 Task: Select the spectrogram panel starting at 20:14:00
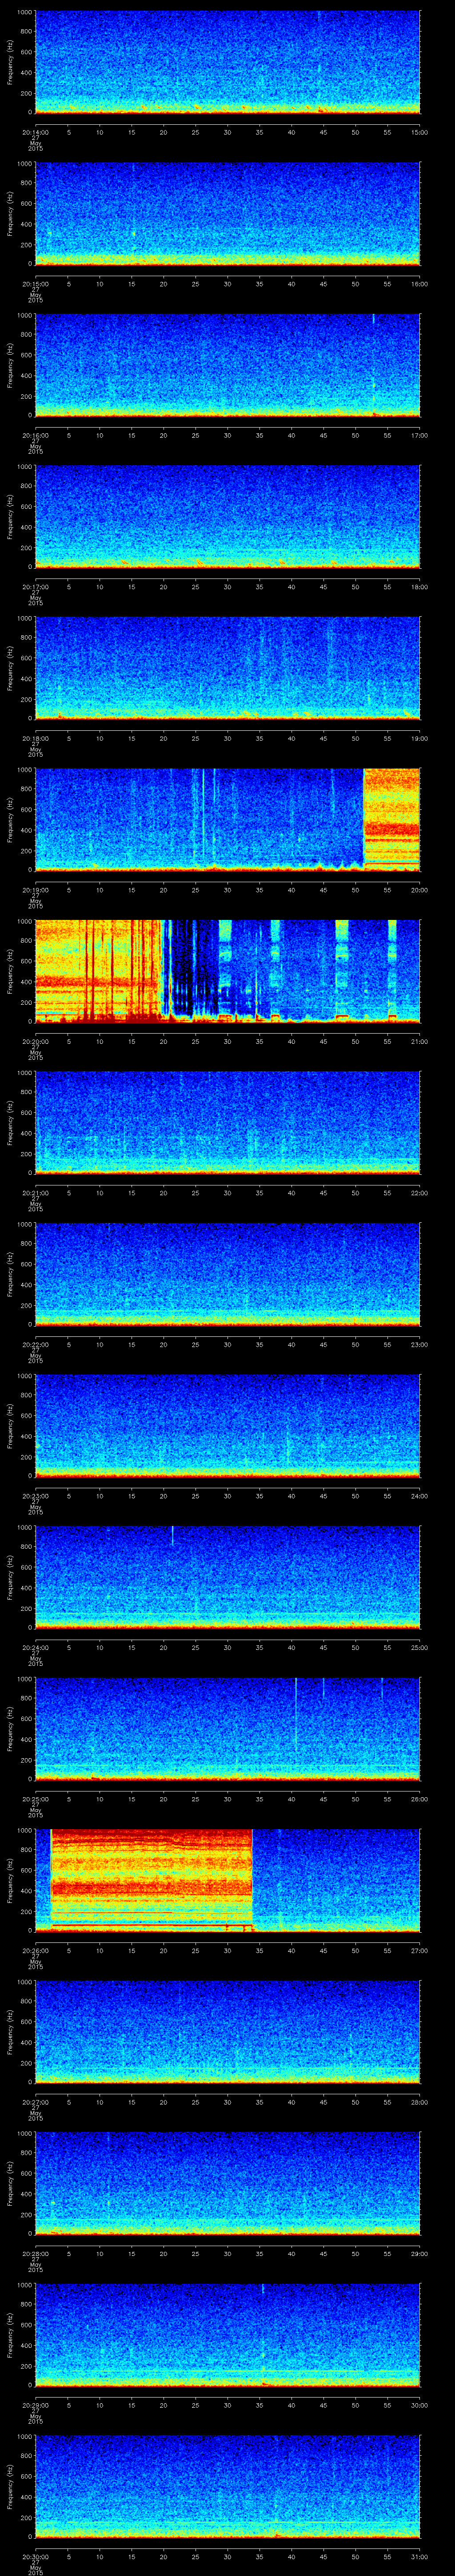pos(227,62)
